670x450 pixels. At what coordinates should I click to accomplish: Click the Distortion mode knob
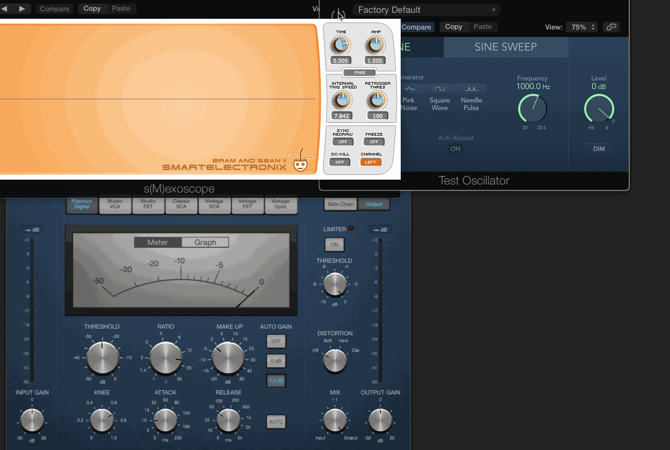[x=335, y=360]
